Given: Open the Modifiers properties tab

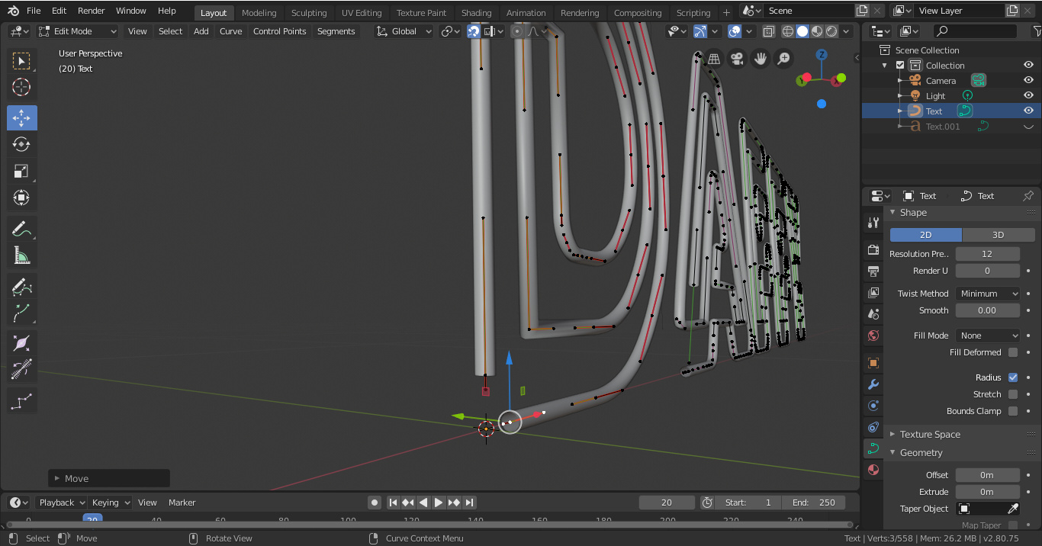Looking at the screenshot, I should pos(873,384).
